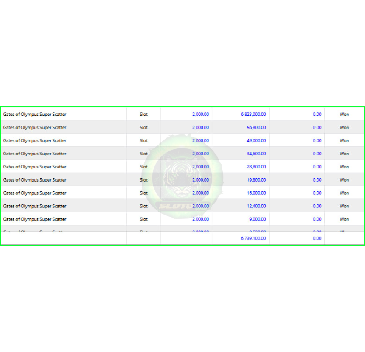Image resolution: width=365 pixels, height=352 pixels.
Task: Click the 49,000.00 win amount
Action: coord(256,140)
